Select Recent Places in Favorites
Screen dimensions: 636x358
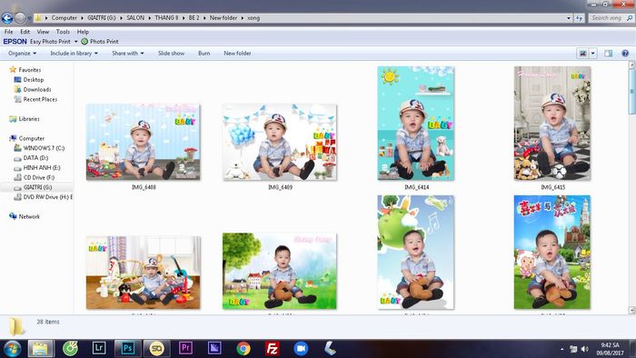[40, 99]
